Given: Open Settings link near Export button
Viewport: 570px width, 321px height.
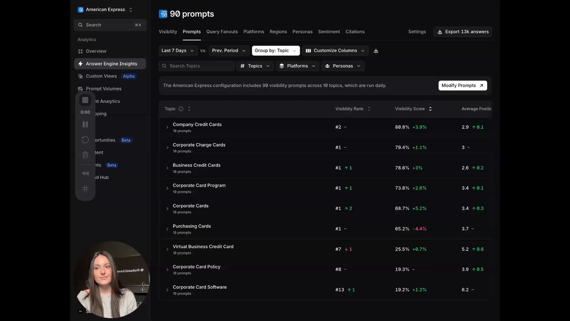Looking at the screenshot, I should click(417, 32).
